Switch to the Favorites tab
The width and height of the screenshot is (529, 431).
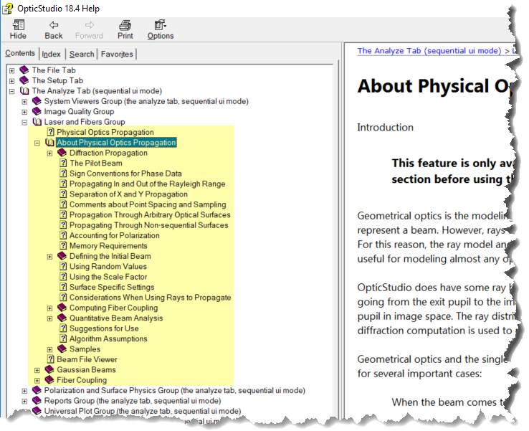tap(117, 54)
